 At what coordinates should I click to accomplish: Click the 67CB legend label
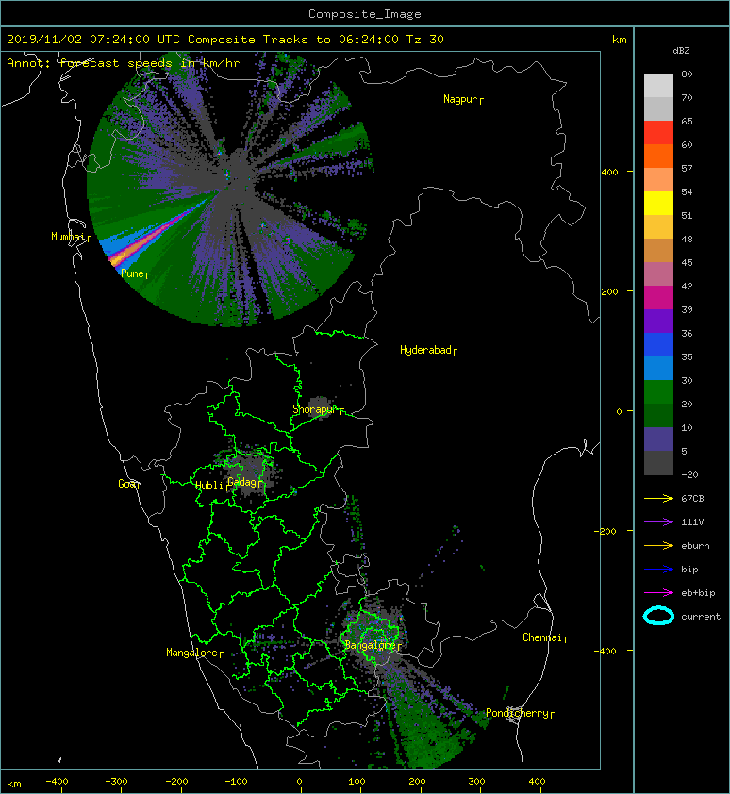click(692, 499)
